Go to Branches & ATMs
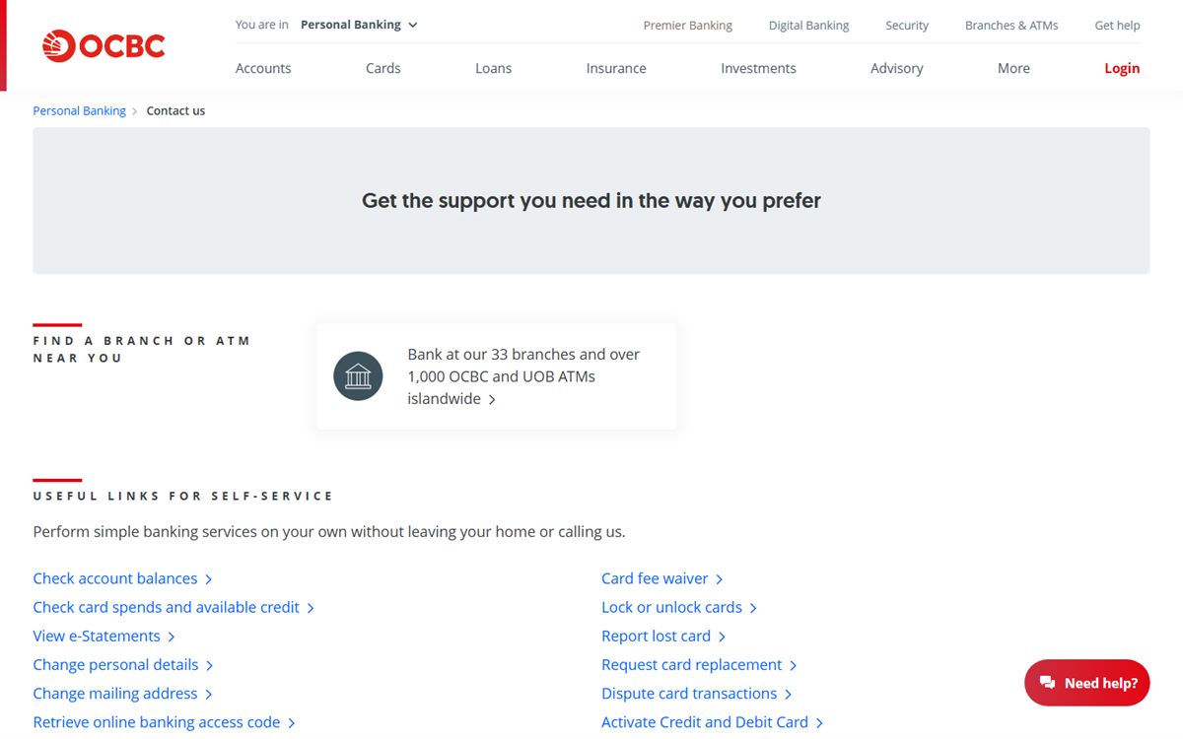This screenshot has width=1183, height=739. point(1011,26)
